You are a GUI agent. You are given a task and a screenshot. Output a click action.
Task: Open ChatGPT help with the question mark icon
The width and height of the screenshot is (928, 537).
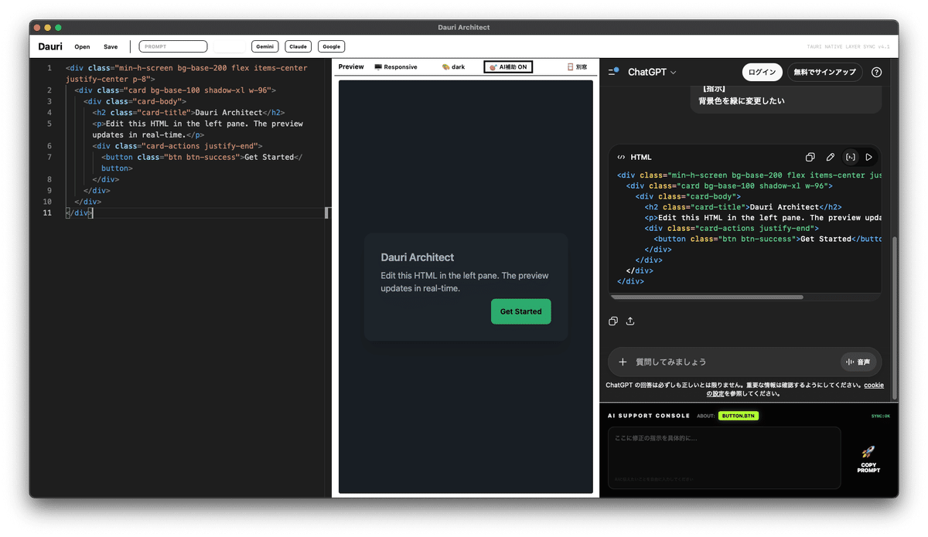(x=876, y=72)
